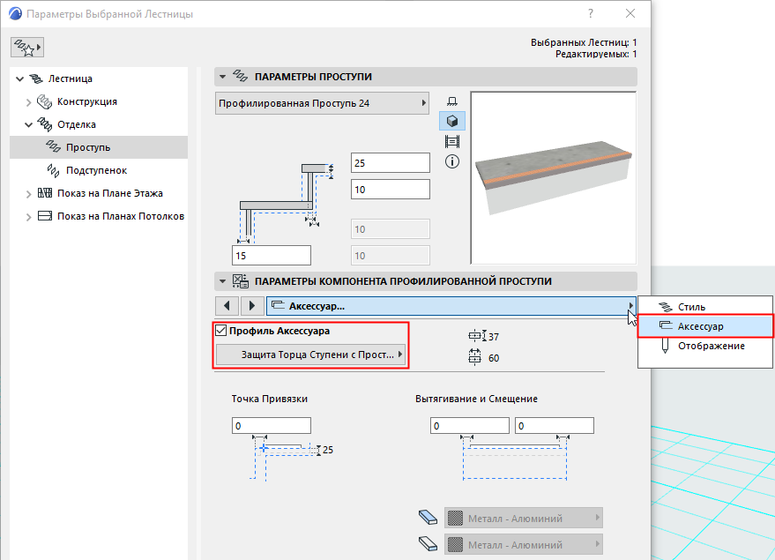Click the tread thickness field with 25
The width and height of the screenshot is (775, 560).
coord(391,162)
